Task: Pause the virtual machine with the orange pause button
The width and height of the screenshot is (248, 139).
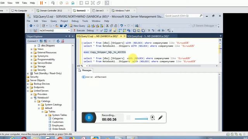Action: click(x=41, y=3)
